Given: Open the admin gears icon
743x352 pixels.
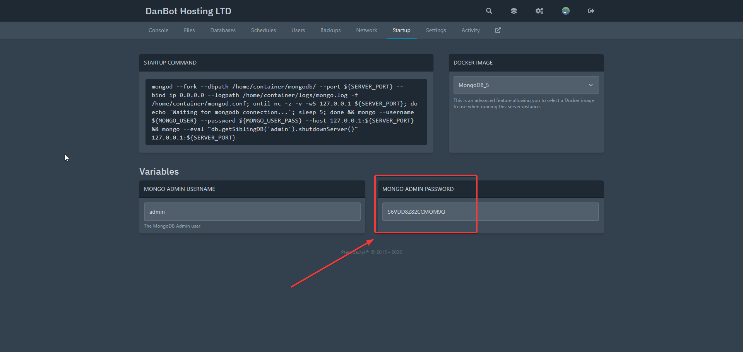Looking at the screenshot, I should (539, 11).
